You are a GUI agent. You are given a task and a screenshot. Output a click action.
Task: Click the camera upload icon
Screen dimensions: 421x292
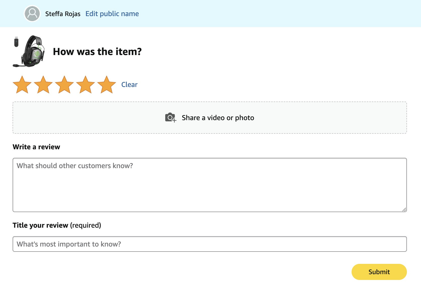pos(171,117)
